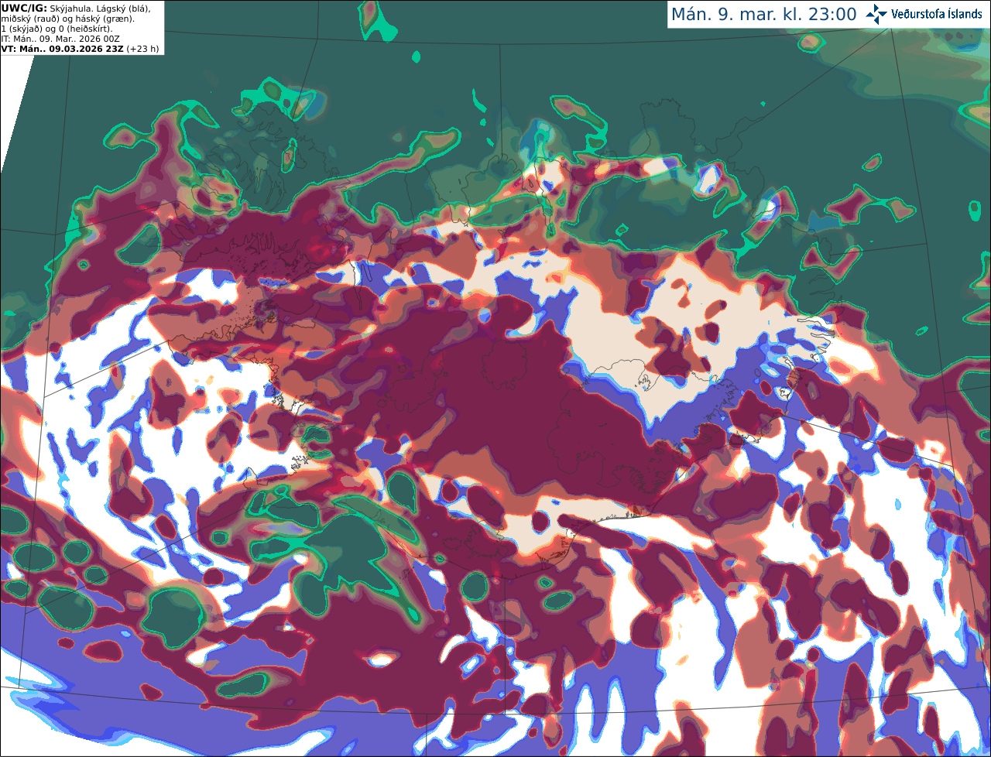Click the Veðurstofa Íslands pinwheel logo icon
Viewport: 991px width, 757px height.
(876, 14)
